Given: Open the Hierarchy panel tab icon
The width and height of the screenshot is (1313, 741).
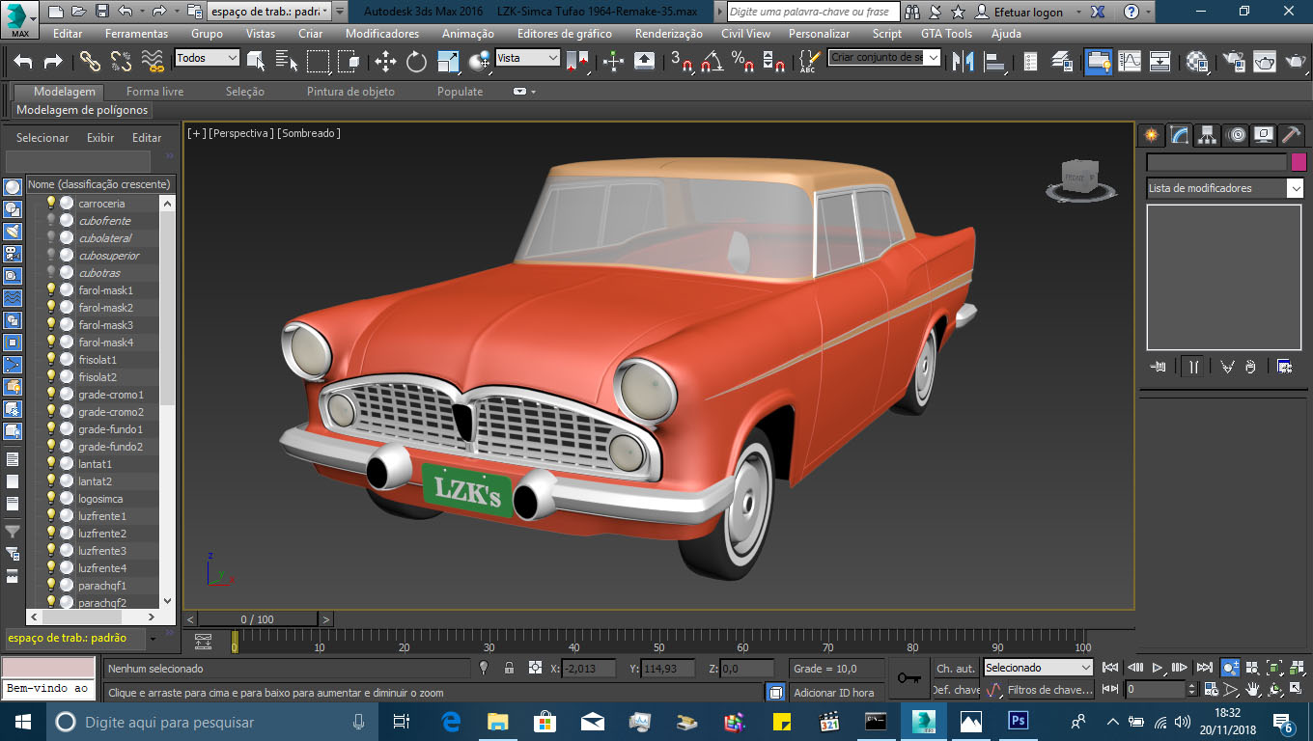Looking at the screenshot, I should click(x=1207, y=135).
